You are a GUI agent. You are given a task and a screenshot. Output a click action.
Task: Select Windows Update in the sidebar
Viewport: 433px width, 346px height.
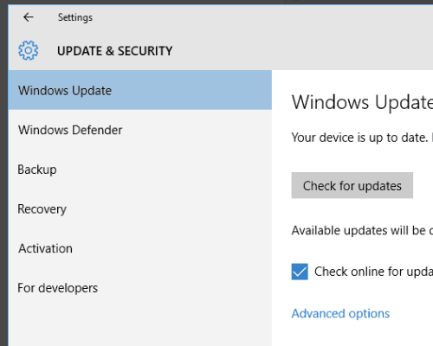(x=140, y=90)
